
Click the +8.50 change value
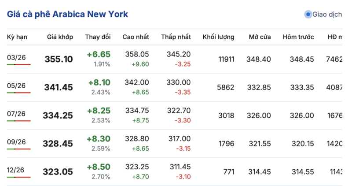pyautogui.click(x=99, y=167)
